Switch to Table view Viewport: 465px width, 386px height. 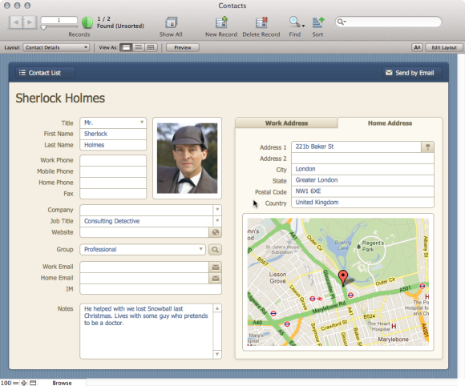tap(151, 47)
